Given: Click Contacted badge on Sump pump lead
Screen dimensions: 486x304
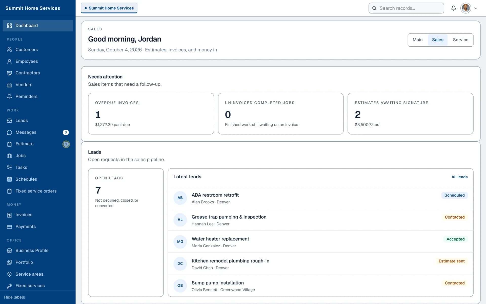Looking at the screenshot, I should pyautogui.click(x=455, y=283).
